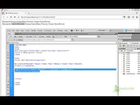Open a new Opera tab
This screenshot has height=105, width=140.
pos(29,13)
